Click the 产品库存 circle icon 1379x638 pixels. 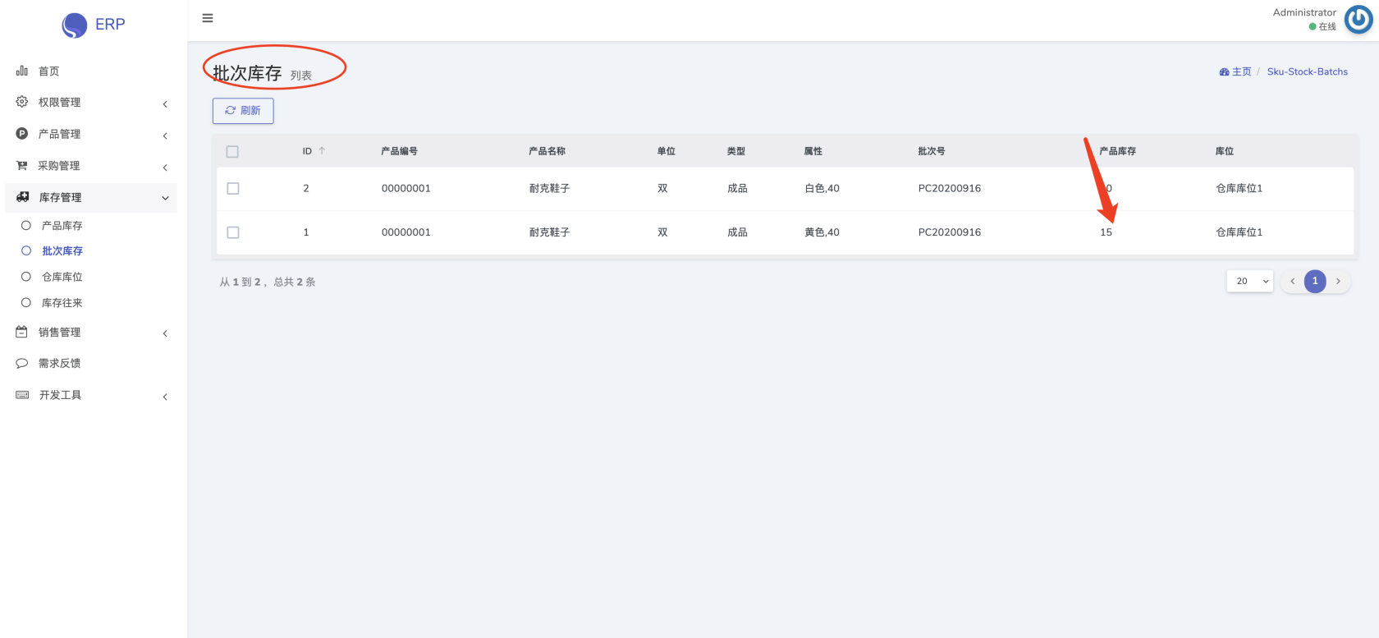[x=26, y=225]
